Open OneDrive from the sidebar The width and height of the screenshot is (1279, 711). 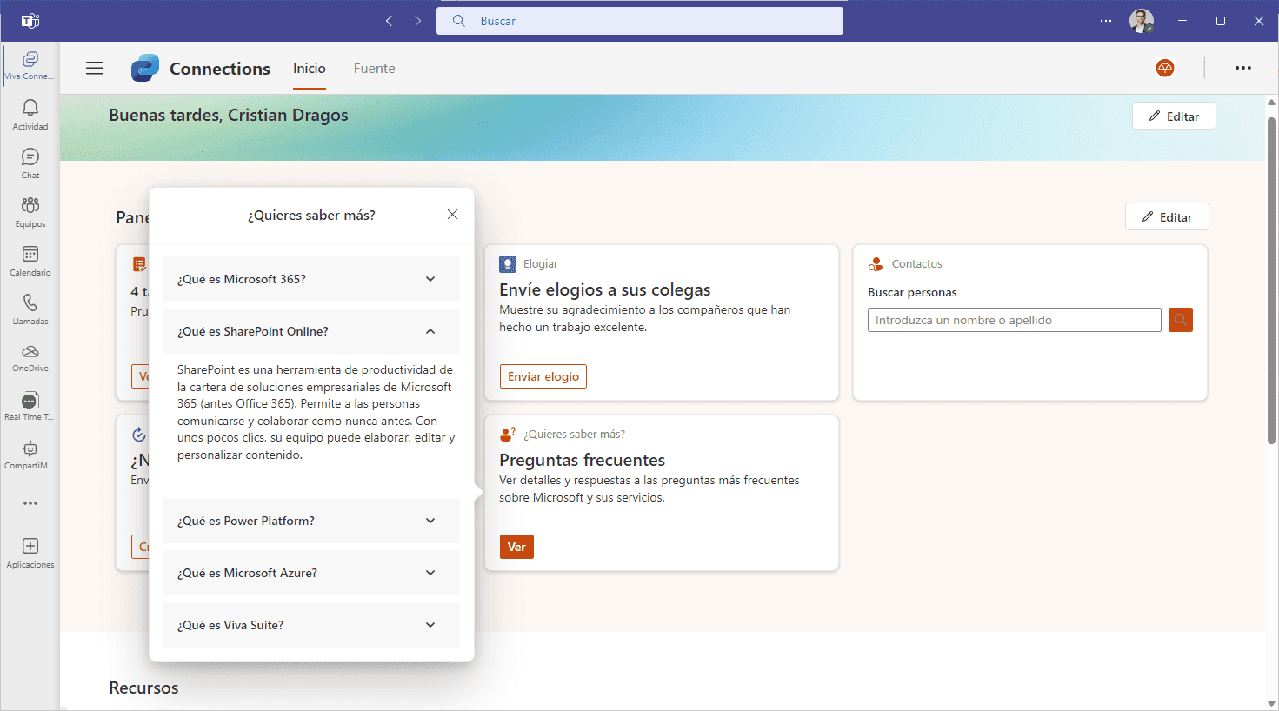pyautogui.click(x=30, y=357)
